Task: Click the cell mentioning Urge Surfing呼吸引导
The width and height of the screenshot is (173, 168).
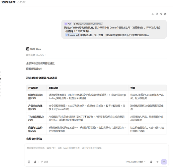Action: click(x=87, y=96)
